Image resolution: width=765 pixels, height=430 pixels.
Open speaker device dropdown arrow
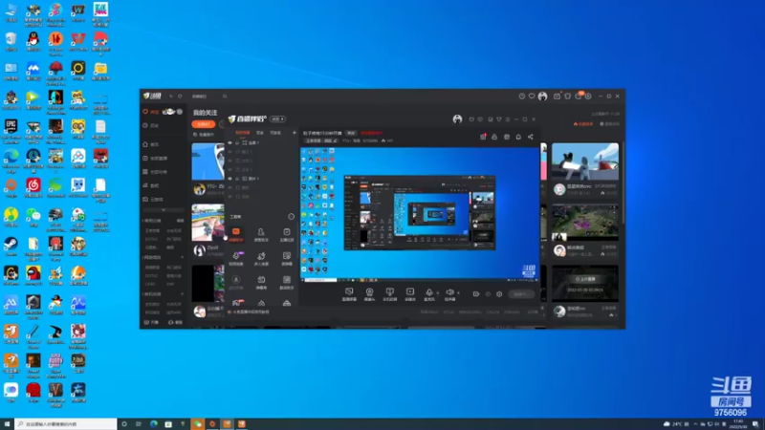click(x=458, y=293)
